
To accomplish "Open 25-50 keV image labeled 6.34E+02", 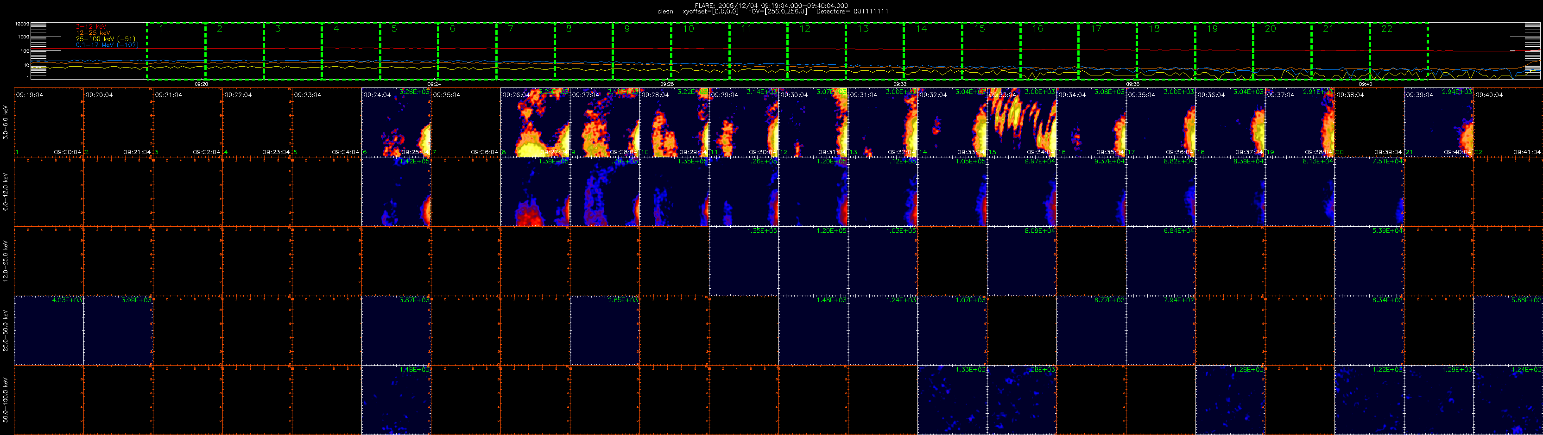I will pyautogui.click(x=1369, y=331).
